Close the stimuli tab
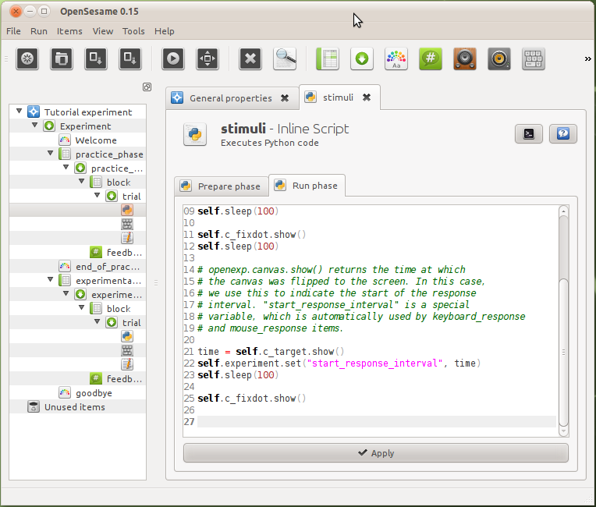The image size is (596, 507). [x=367, y=97]
